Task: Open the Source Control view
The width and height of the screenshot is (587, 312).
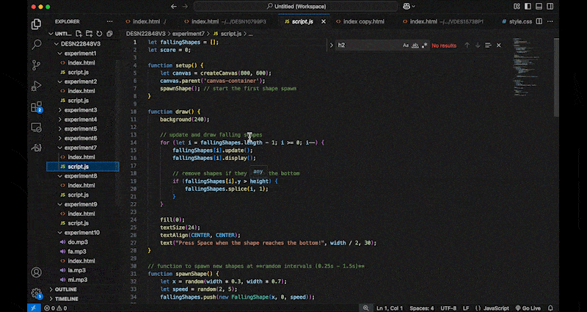Action: 36,65
